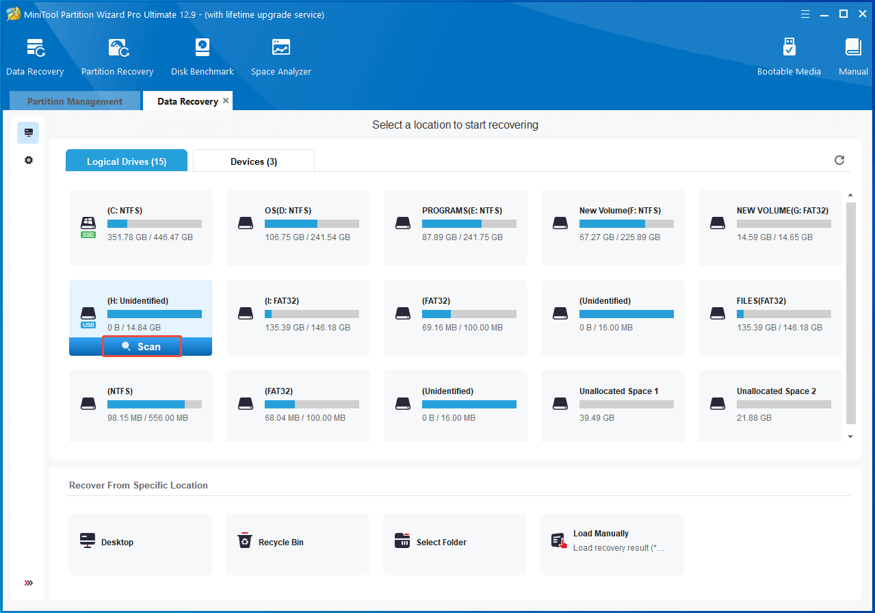Screen dimensions: 875x613
Task: Switch to Partition Management tab
Action: pos(75,101)
